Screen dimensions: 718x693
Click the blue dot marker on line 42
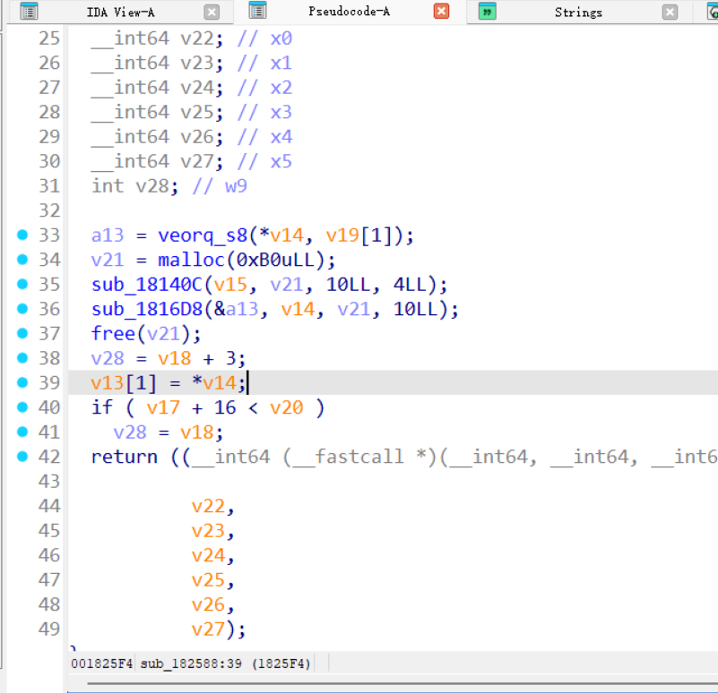[22, 457]
